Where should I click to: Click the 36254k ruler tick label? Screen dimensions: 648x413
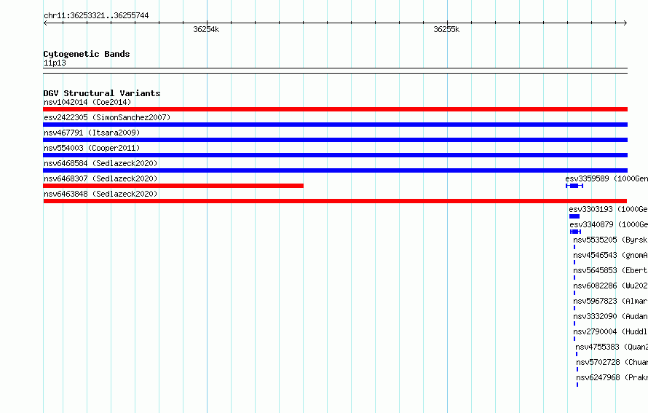pos(206,29)
